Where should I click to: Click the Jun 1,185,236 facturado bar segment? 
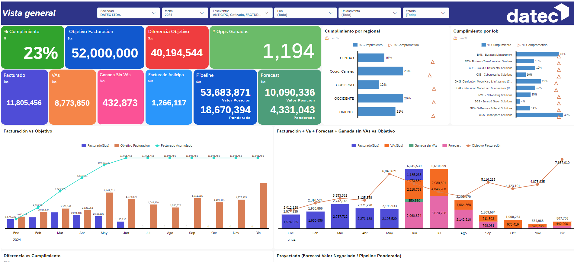pos(414,174)
